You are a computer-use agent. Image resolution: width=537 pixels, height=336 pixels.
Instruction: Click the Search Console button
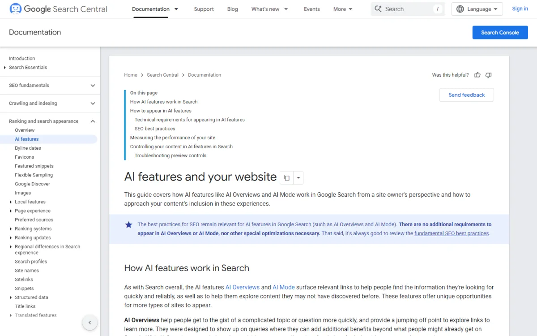tap(500, 32)
